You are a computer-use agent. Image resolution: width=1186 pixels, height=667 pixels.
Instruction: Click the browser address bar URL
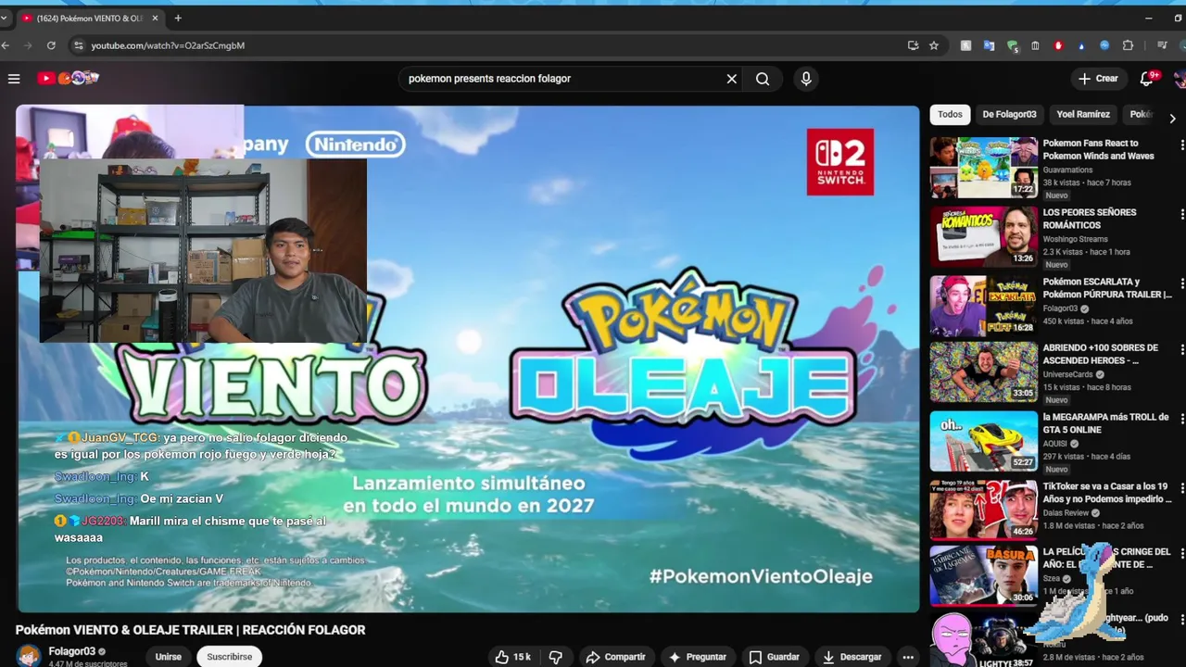[x=168, y=45]
